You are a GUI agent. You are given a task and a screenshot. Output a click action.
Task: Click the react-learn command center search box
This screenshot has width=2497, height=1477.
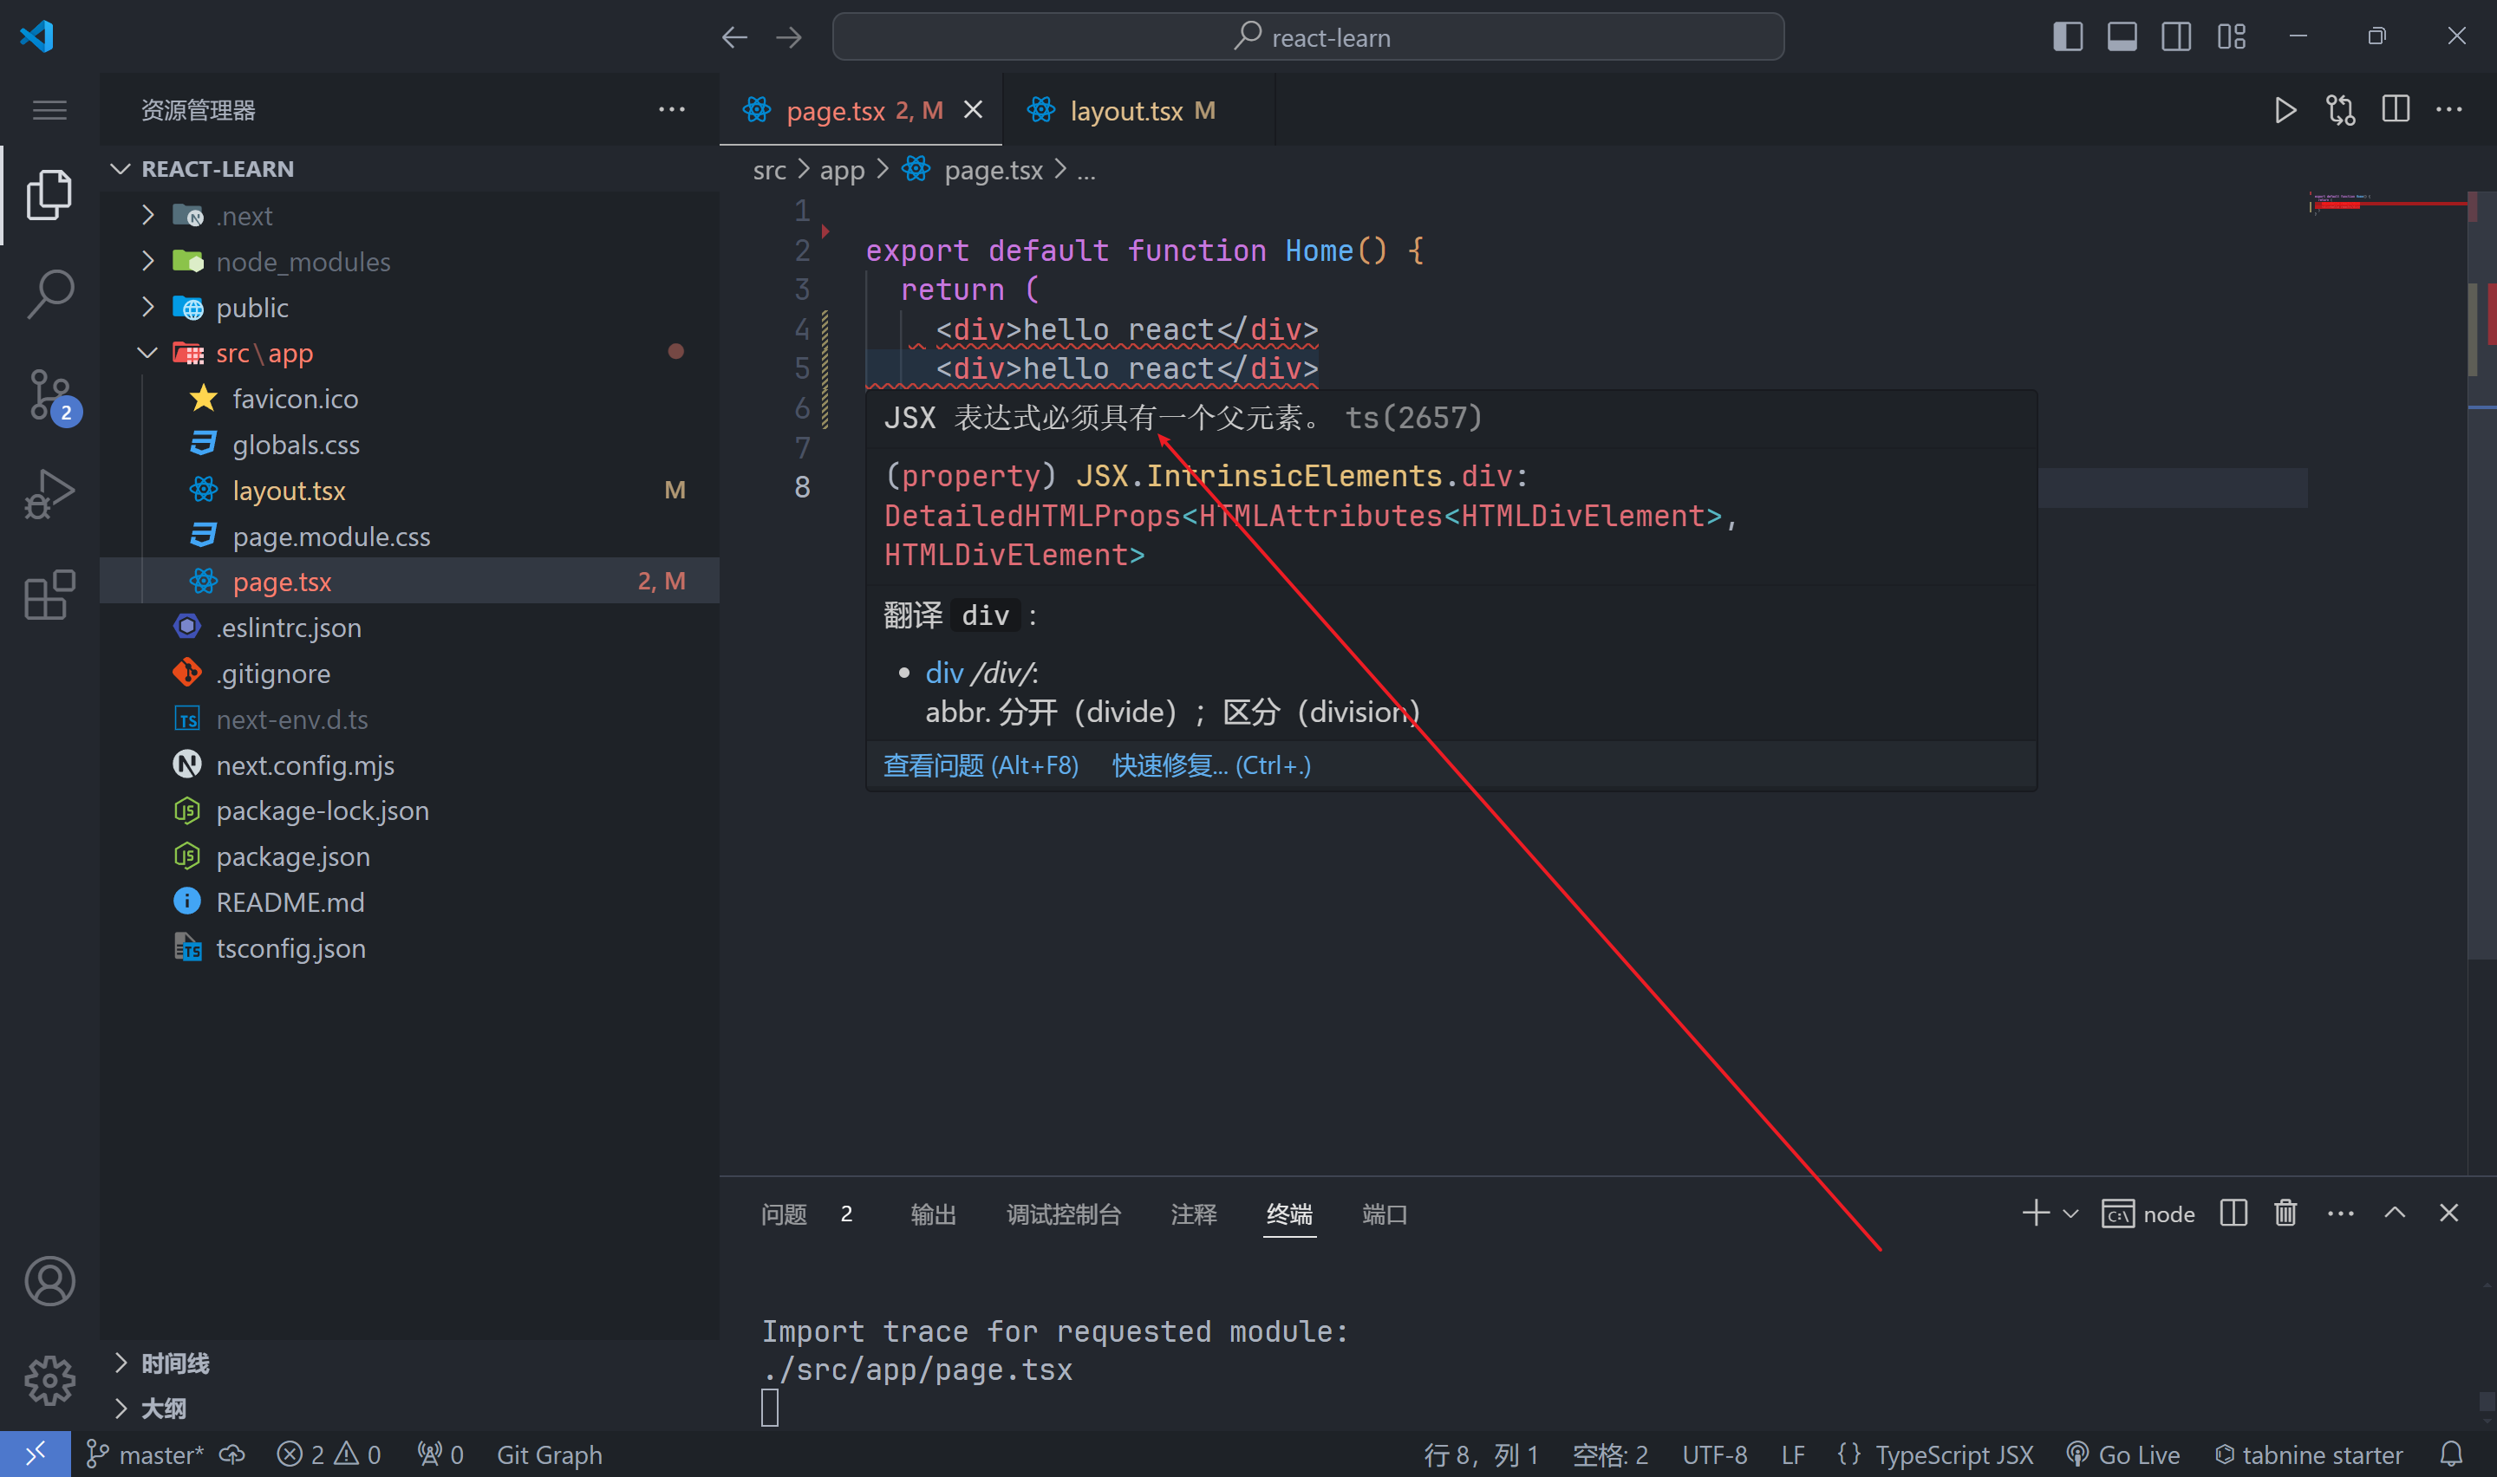tap(1307, 36)
